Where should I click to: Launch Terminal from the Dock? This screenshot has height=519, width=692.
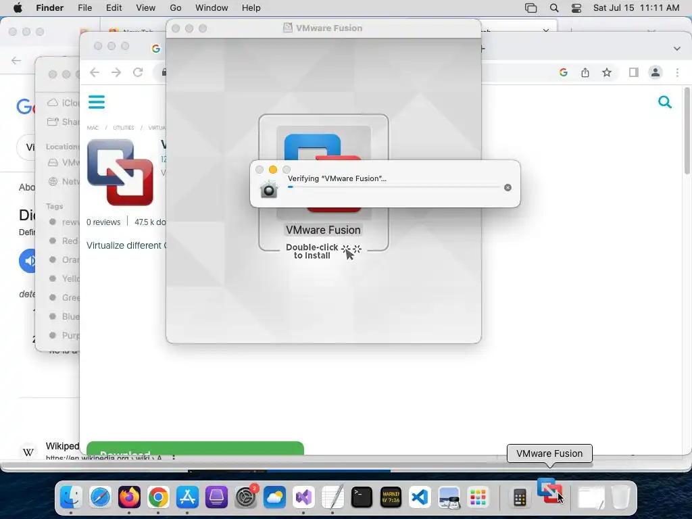362,497
